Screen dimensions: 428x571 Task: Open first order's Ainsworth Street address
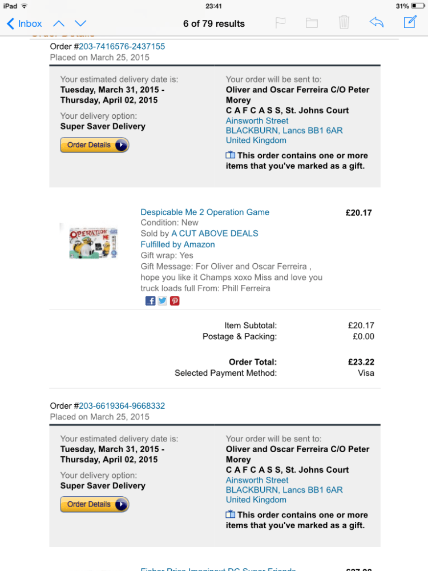click(257, 121)
